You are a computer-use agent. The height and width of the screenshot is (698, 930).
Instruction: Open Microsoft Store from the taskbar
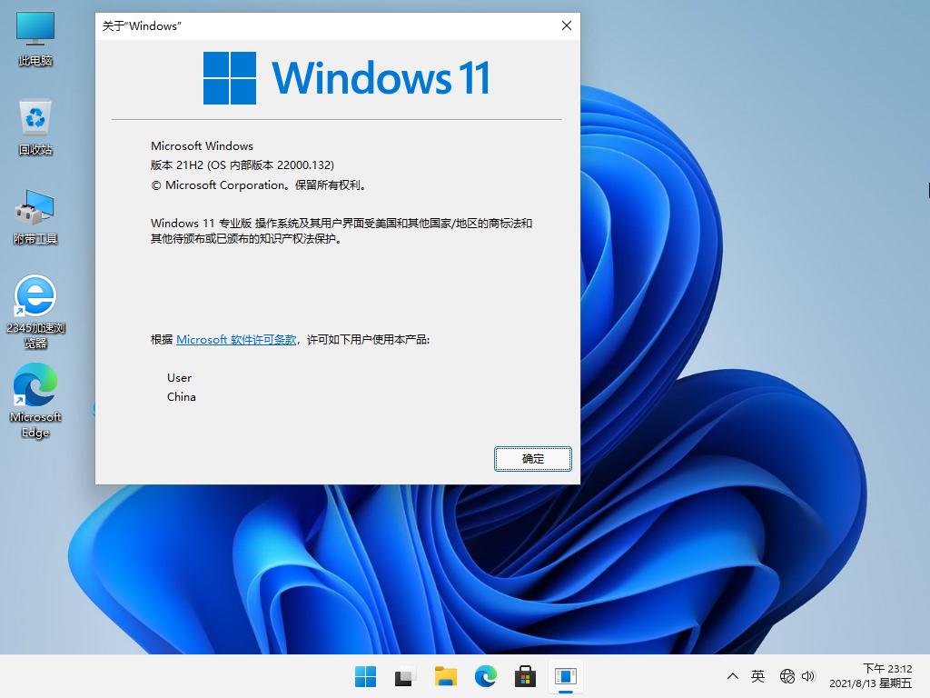pyautogui.click(x=526, y=676)
